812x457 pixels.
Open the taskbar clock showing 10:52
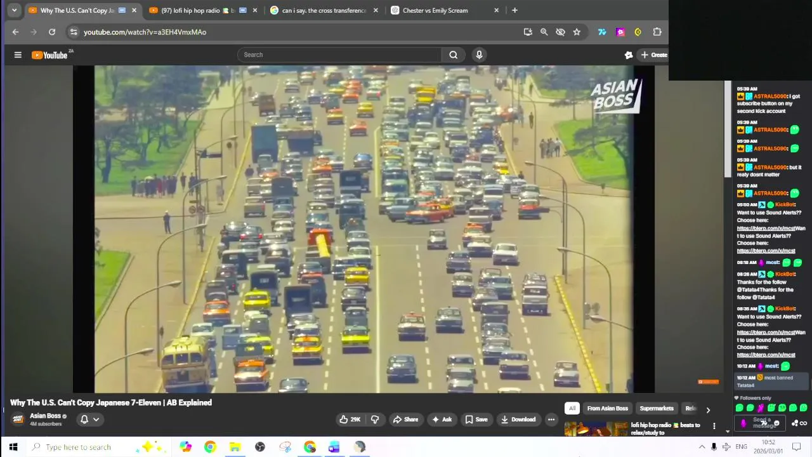pyautogui.click(x=768, y=447)
